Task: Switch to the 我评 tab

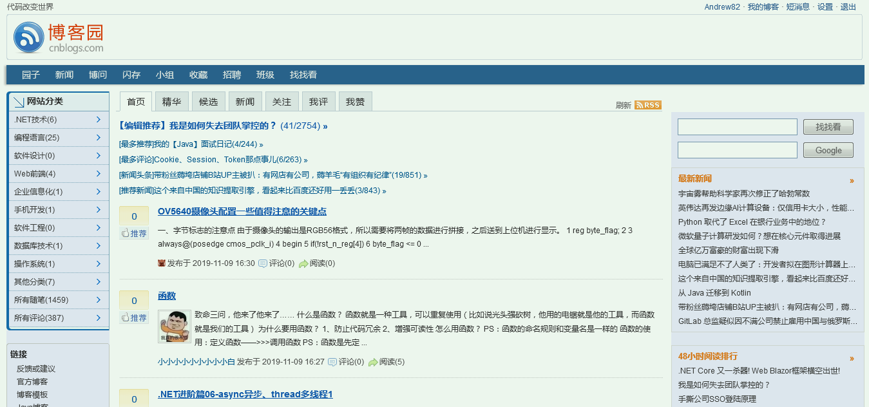Action: tap(318, 102)
